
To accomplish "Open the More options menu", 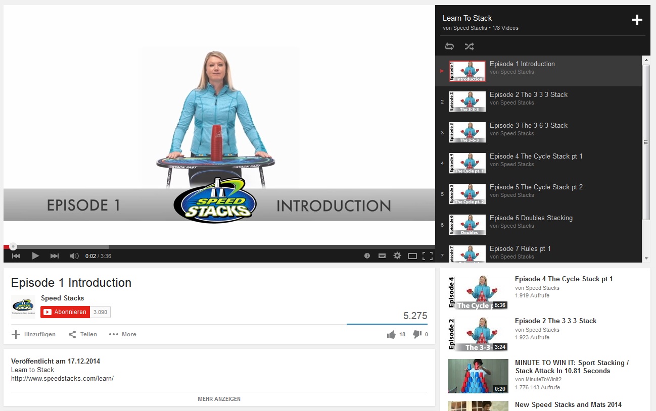I will 123,334.
